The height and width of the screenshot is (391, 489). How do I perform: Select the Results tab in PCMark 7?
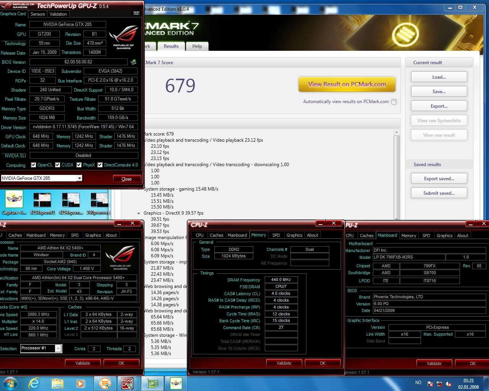171,46
